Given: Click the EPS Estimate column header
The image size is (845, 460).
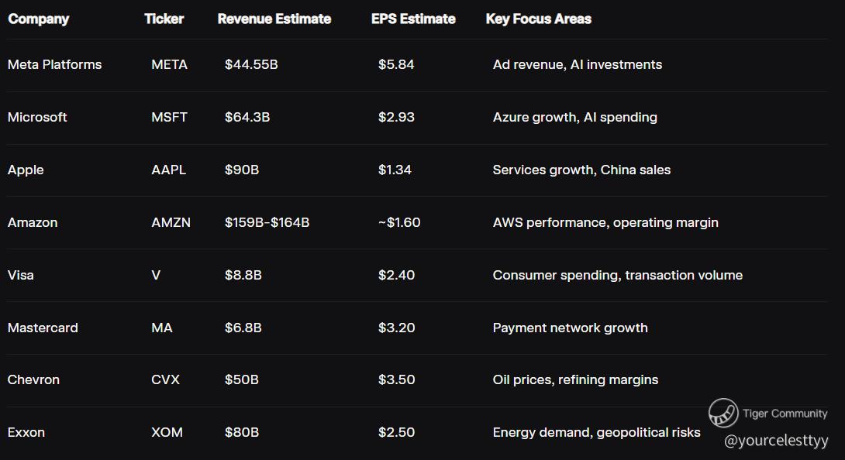Looking at the screenshot, I should click(413, 19).
